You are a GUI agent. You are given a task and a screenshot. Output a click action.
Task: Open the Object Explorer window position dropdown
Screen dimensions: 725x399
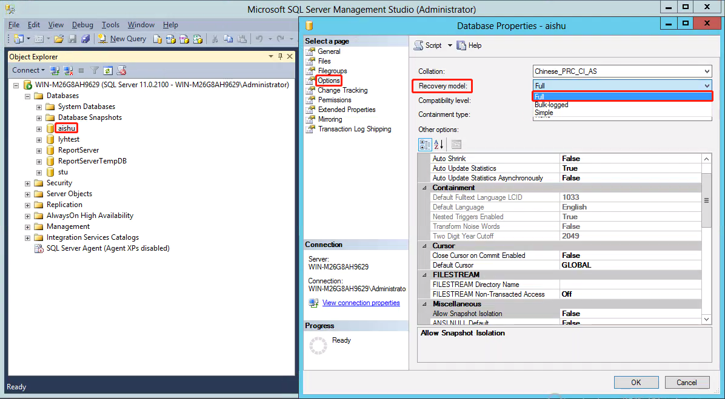pos(271,56)
